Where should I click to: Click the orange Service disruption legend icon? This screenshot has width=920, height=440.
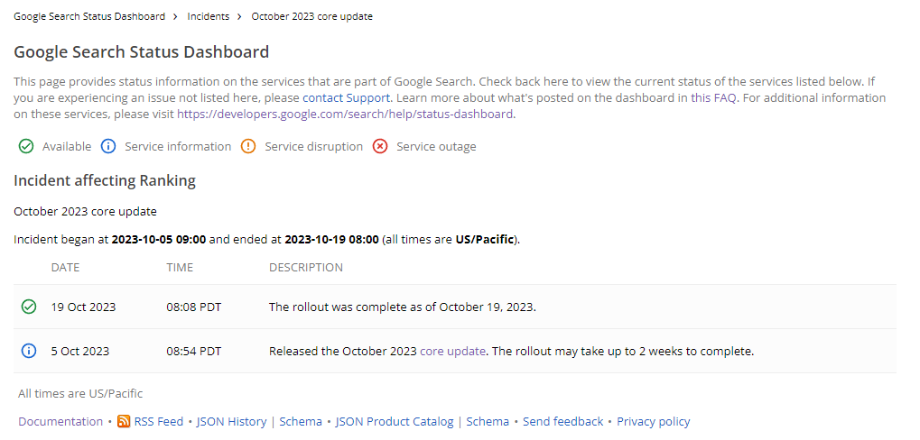pos(248,147)
